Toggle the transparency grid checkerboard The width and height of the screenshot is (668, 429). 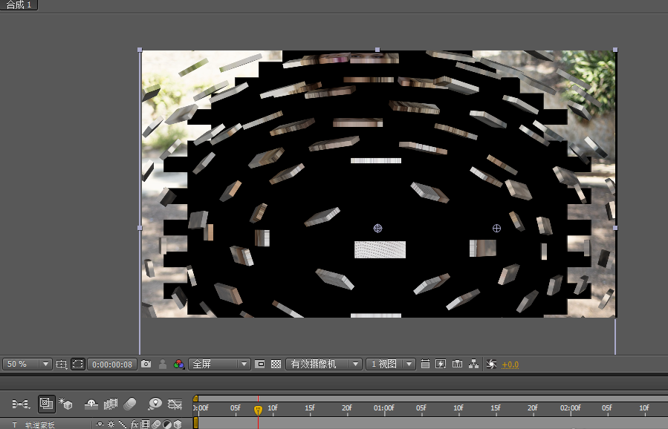click(x=276, y=364)
